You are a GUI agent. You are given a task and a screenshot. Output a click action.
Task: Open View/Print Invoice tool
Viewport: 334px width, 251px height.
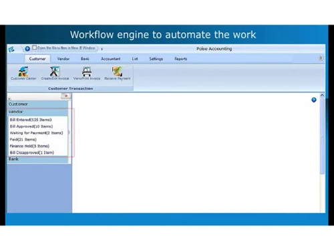click(87, 74)
